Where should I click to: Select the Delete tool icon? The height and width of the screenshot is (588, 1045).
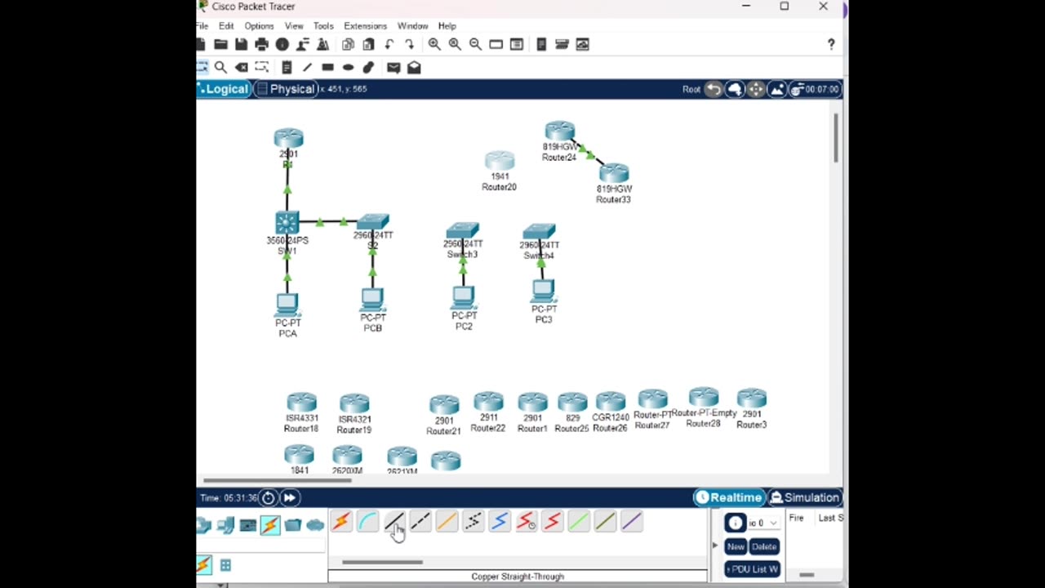(241, 67)
